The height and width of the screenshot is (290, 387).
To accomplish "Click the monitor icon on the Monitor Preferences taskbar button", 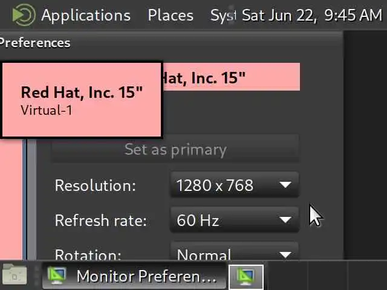I will (57, 275).
